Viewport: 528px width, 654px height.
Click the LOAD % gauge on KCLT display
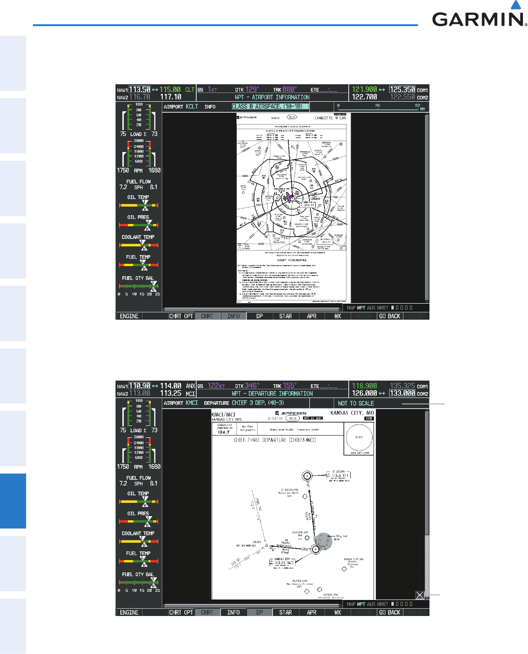[138, 120]
